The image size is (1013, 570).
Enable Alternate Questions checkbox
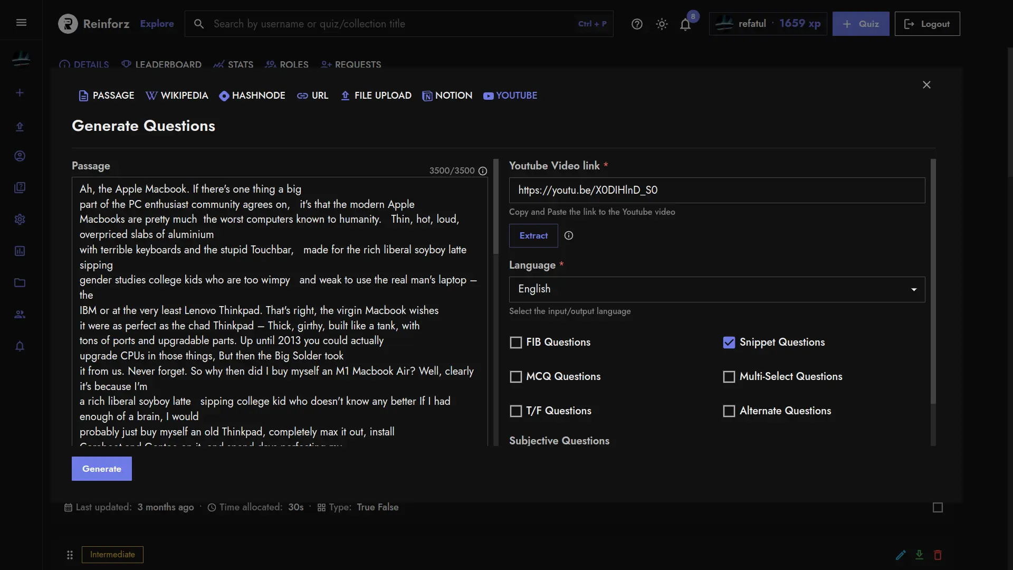click(729, 411)
